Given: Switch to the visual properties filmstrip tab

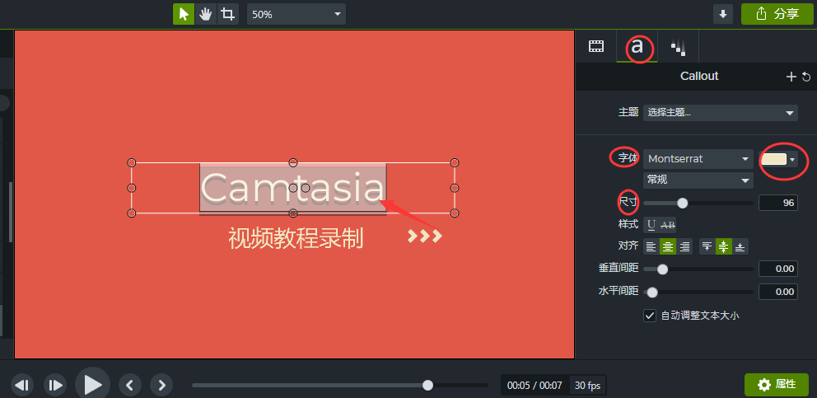Looking at the screenshot, I should coord(596,46).
